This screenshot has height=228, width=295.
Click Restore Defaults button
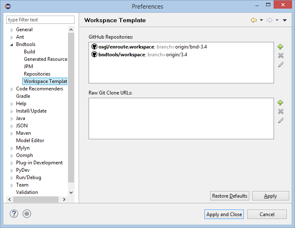click(229, 196)
